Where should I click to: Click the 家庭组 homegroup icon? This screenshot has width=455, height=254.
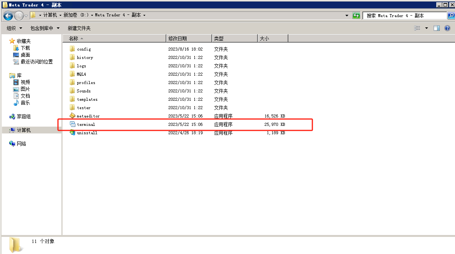coord(12,117)
